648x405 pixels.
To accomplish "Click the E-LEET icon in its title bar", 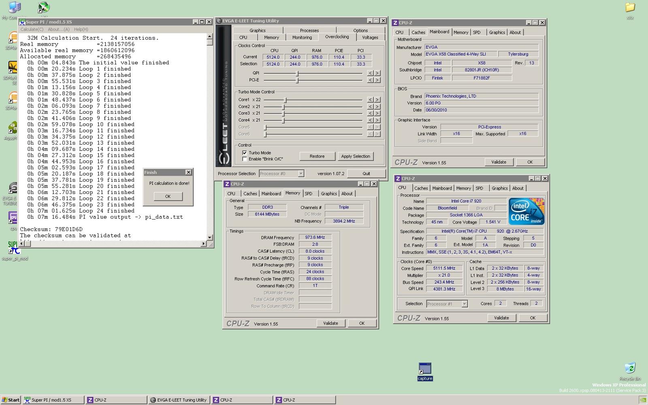I will tap(219, 21).
